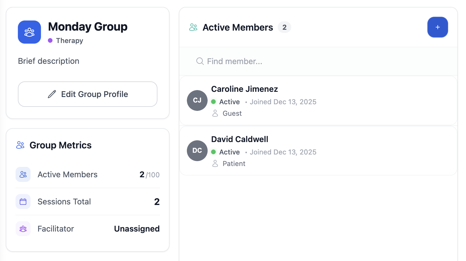Click the purple Therapy category dot
Screen dimensions: 466x261
coord(50,40)
